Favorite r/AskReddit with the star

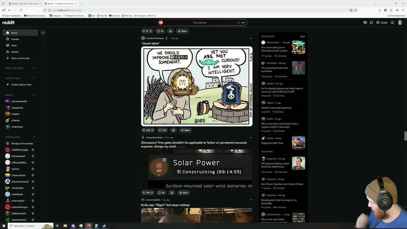click(33, 194)
